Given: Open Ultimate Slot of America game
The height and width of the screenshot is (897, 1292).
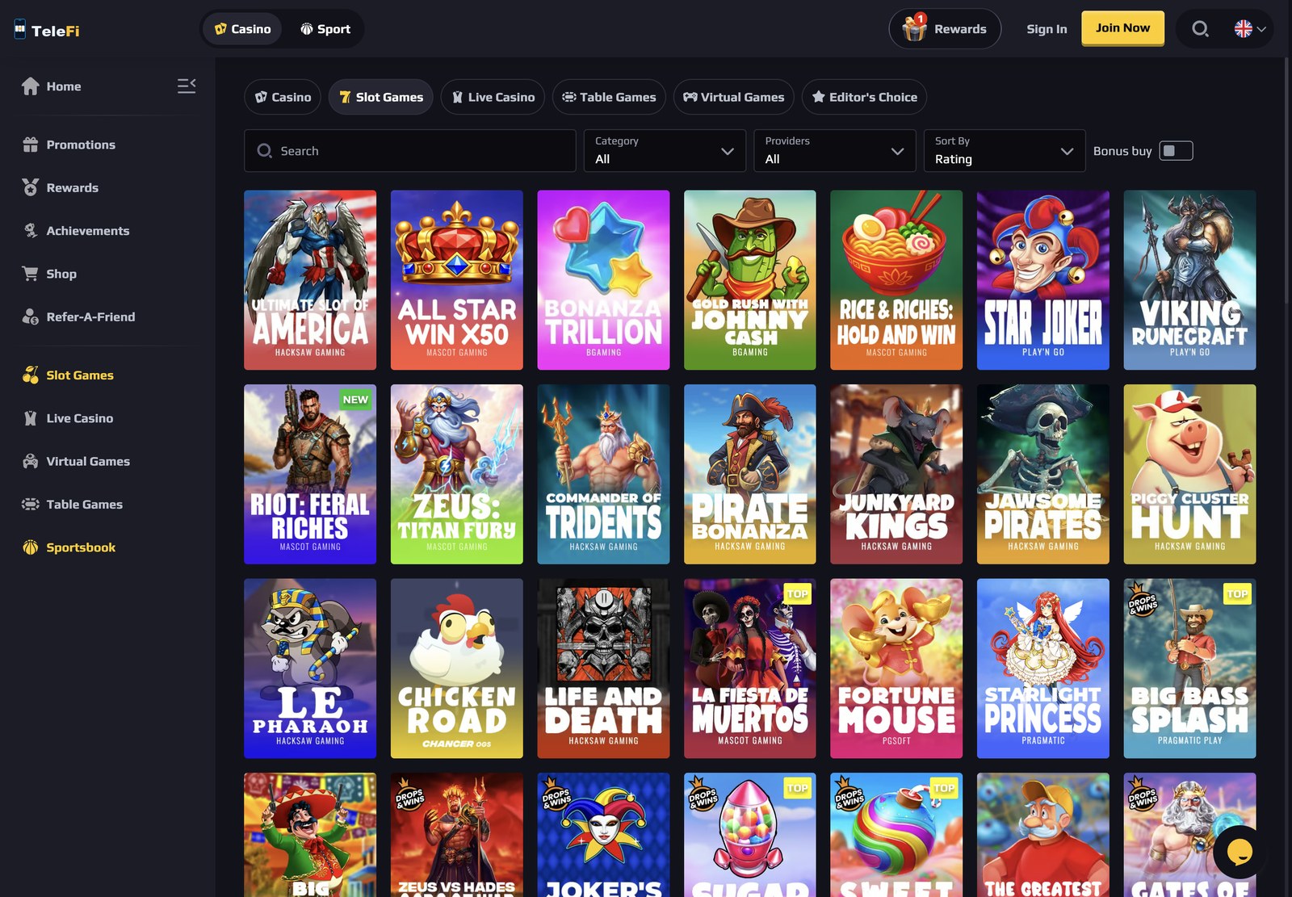Looking at the screenshot, I should pyautogui.click(x=310, y=280).
